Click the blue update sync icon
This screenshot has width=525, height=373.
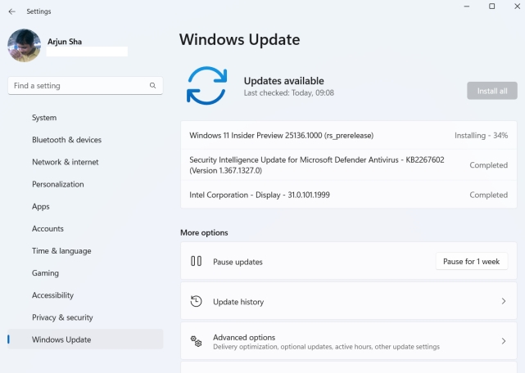(x=207, y=86)
